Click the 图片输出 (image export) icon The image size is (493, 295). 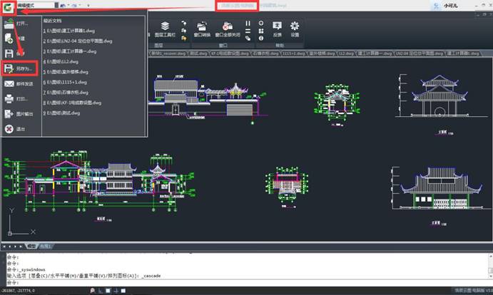tap(9, 114)
